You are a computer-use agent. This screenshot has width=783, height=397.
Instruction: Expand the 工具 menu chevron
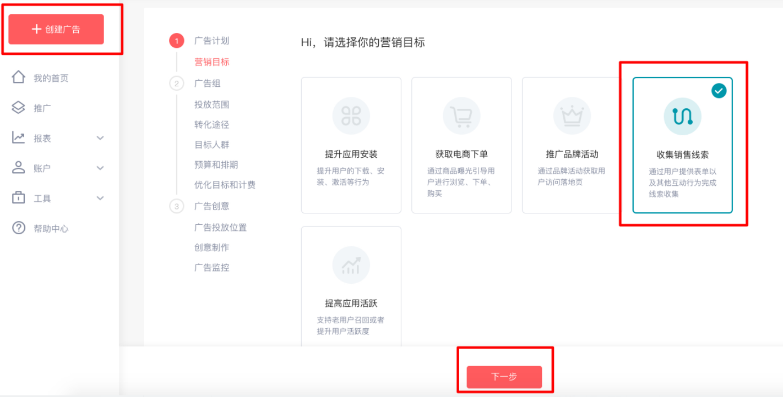(x=100, y=198)
